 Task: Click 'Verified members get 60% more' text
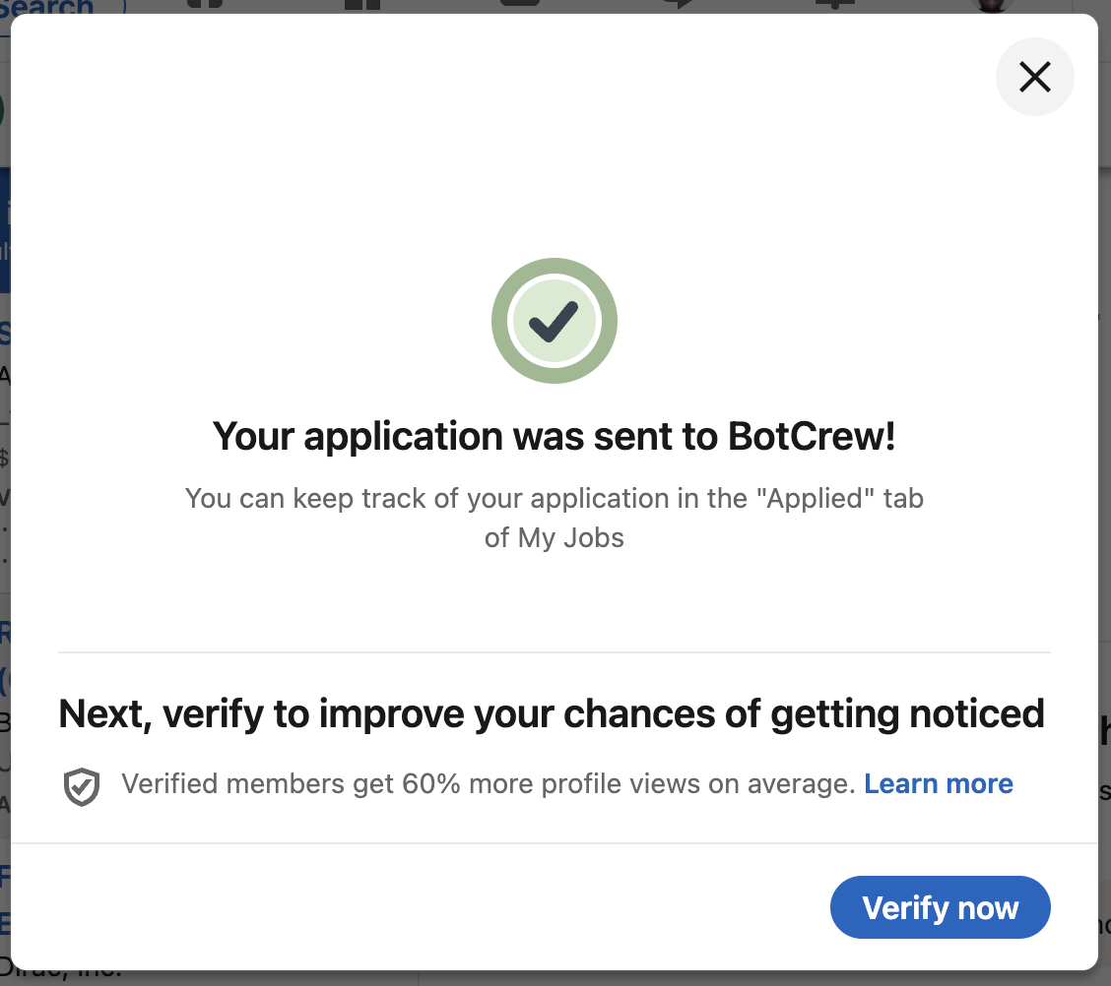click(x=489, y=783)
